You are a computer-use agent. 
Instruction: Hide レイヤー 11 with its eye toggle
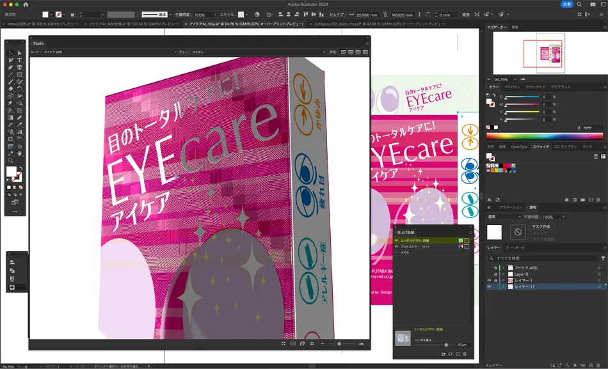click(489, 286)
